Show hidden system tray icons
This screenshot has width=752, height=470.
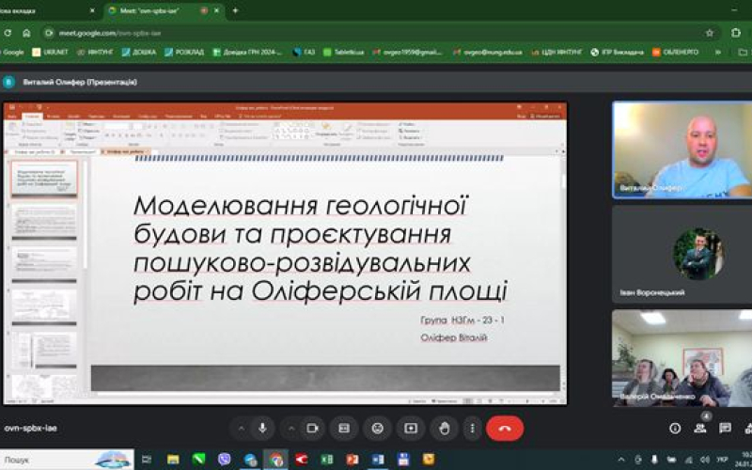621,460
